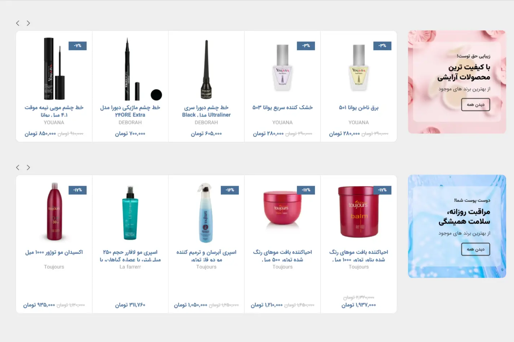Image resolution: width=514 pixels, height=342 pixels.
Task: Click the 'برق ناخن یوانا ۵۰۱' product title
Action: click(359, 108)
